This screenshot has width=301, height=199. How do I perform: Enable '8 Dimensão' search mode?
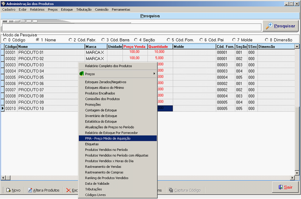click(x=266, y=40)
